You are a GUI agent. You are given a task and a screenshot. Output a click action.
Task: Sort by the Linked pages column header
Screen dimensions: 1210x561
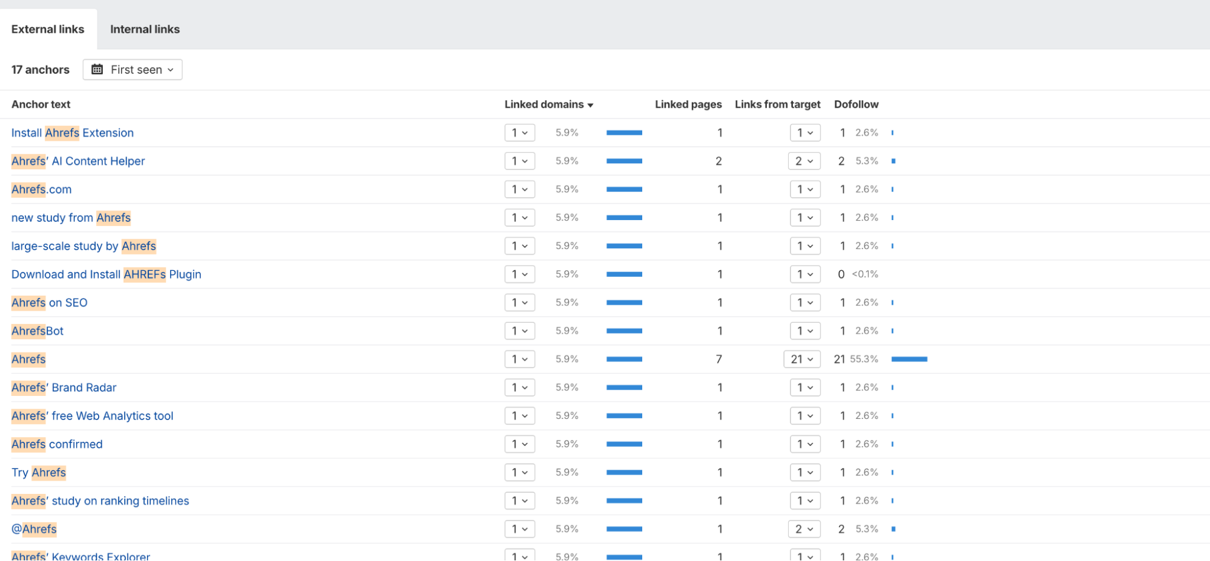[x=688, y=105]
